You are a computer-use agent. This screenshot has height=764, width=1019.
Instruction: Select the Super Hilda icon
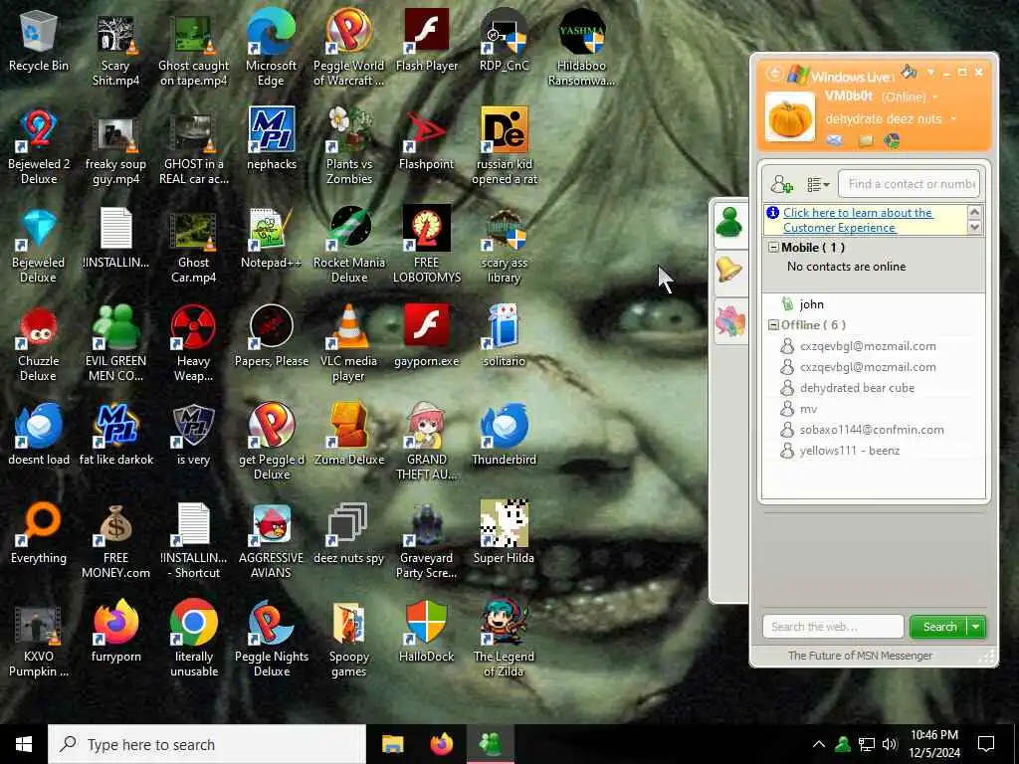(505, 533)
